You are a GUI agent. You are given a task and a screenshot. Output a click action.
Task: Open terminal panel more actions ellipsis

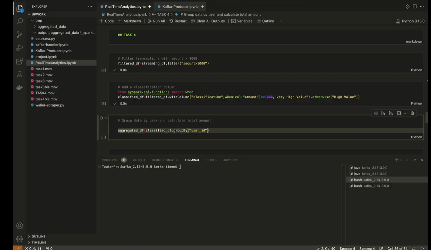coord(408,160)
